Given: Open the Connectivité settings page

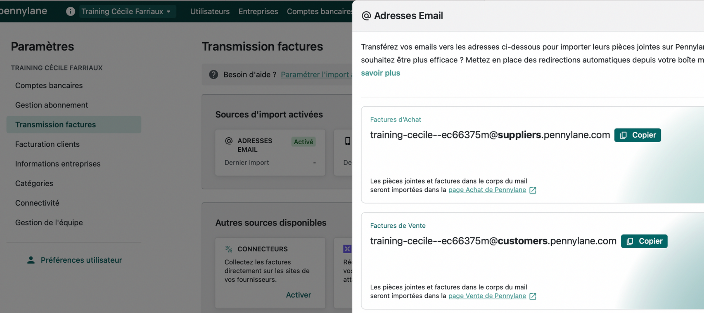Looking at the screenshot, I should point(37,203).
